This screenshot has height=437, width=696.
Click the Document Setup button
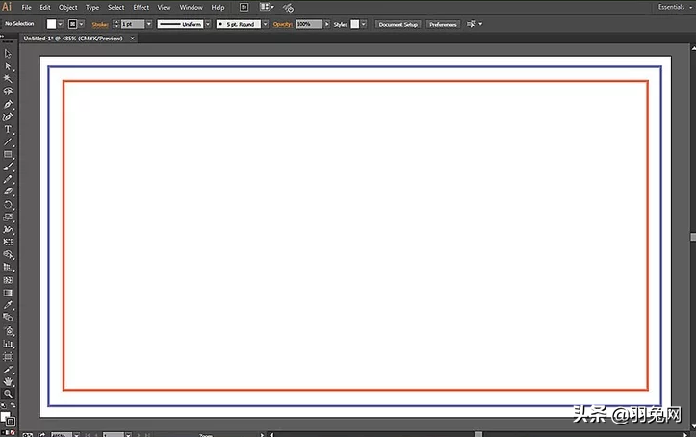tap(399, 24)
